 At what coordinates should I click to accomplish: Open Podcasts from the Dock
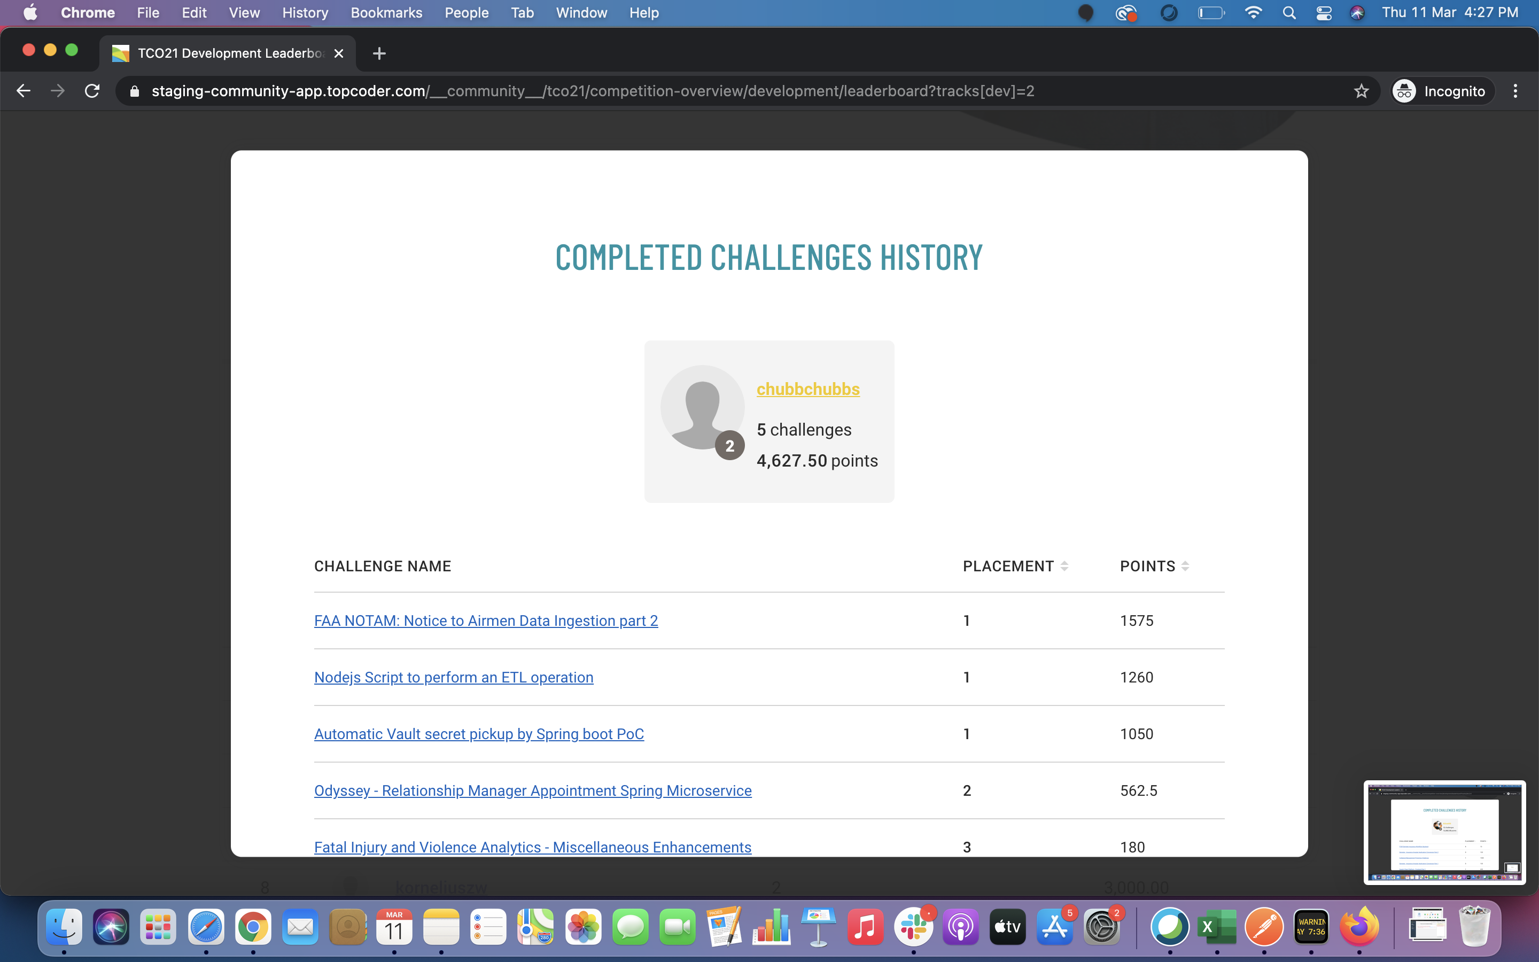pos(960,927)
